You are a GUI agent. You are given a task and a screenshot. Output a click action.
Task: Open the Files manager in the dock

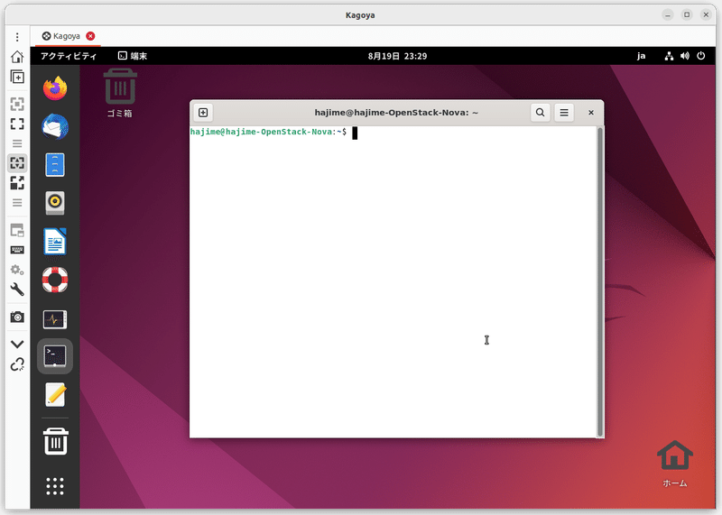pyautogui.click(x=55, y=165)
